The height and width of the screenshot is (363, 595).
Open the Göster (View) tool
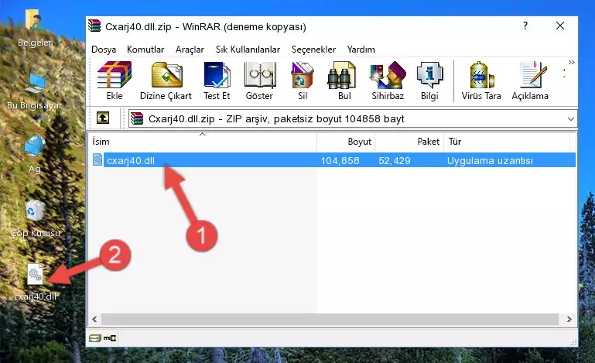click(x=259, y=80)
